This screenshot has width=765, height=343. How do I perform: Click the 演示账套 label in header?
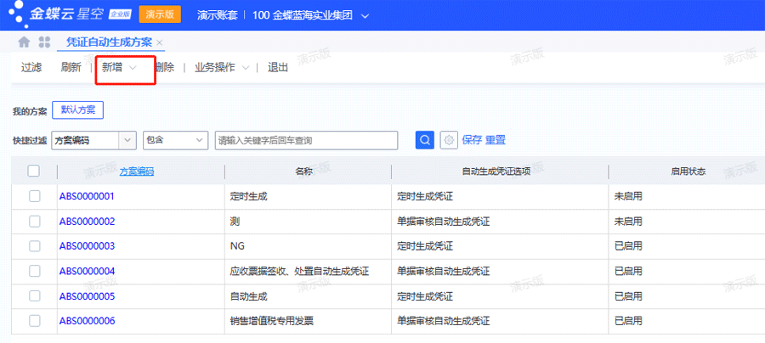[x=217, y=15]
